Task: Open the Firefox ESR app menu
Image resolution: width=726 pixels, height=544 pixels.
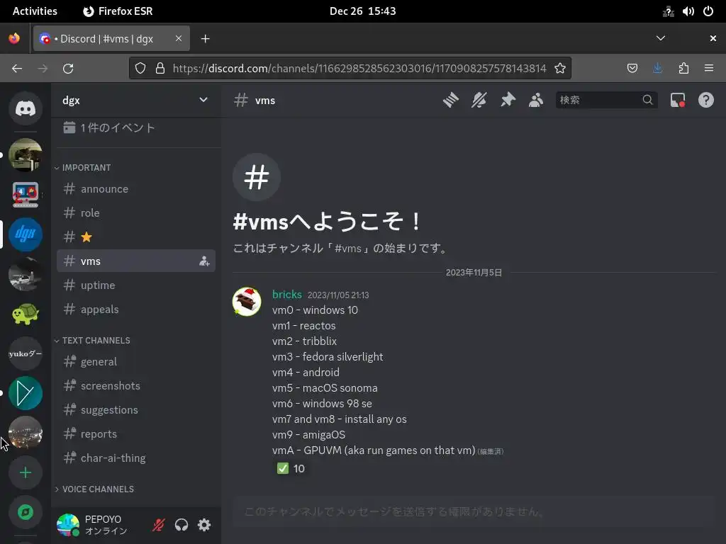Action: pyautogui.click(x=118, y=11)
